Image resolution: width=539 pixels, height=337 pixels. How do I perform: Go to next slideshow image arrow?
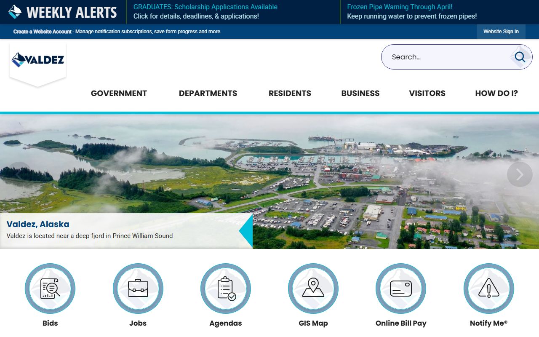point(520,174)
